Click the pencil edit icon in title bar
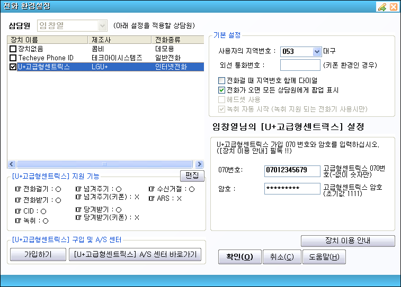Image resolution: width=401 pixels, height=287 pixels. (x=382, y=7)
